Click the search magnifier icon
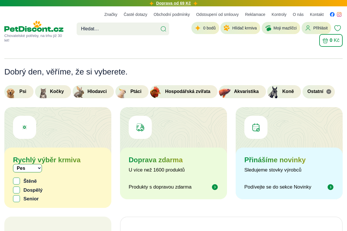Viewport: 347px width, 231px height. (163, 29)
